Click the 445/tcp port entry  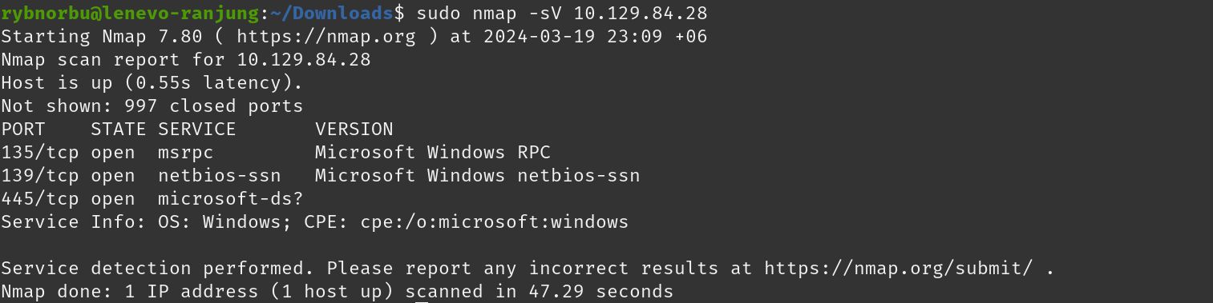point(39,198)
